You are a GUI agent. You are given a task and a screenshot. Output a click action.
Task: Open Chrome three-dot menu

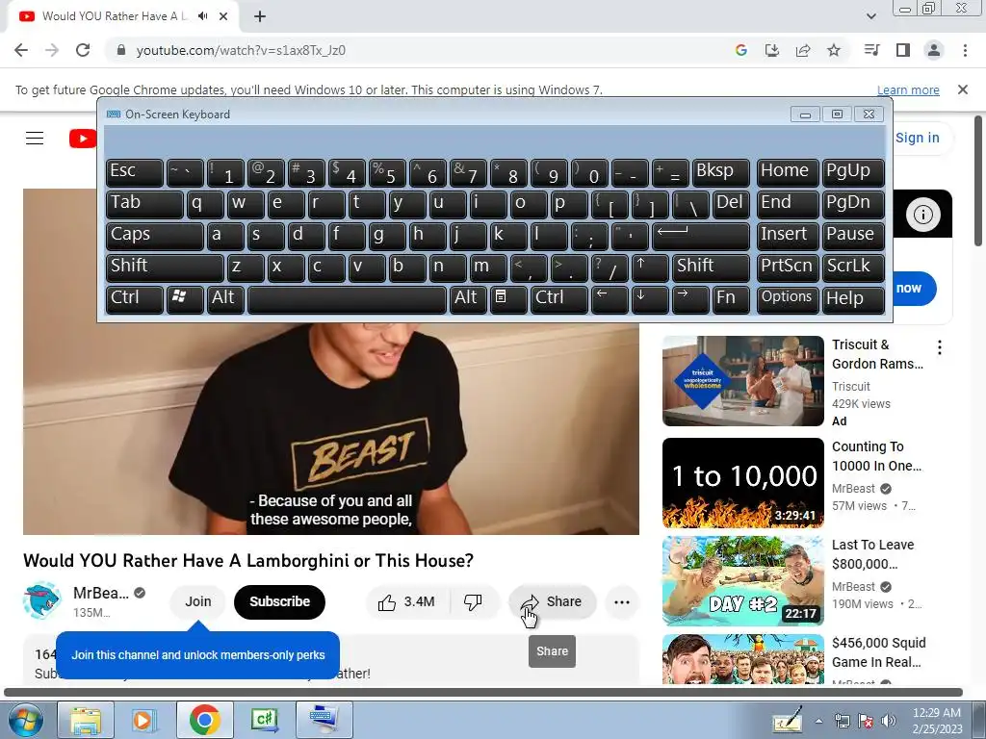tap(965, 50)
